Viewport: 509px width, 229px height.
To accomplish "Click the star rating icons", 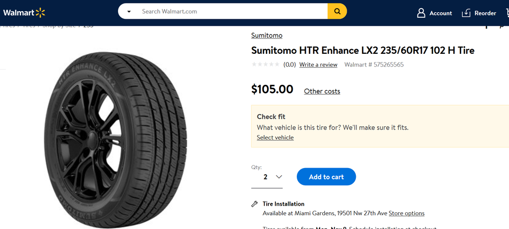I will coord(265,64).
